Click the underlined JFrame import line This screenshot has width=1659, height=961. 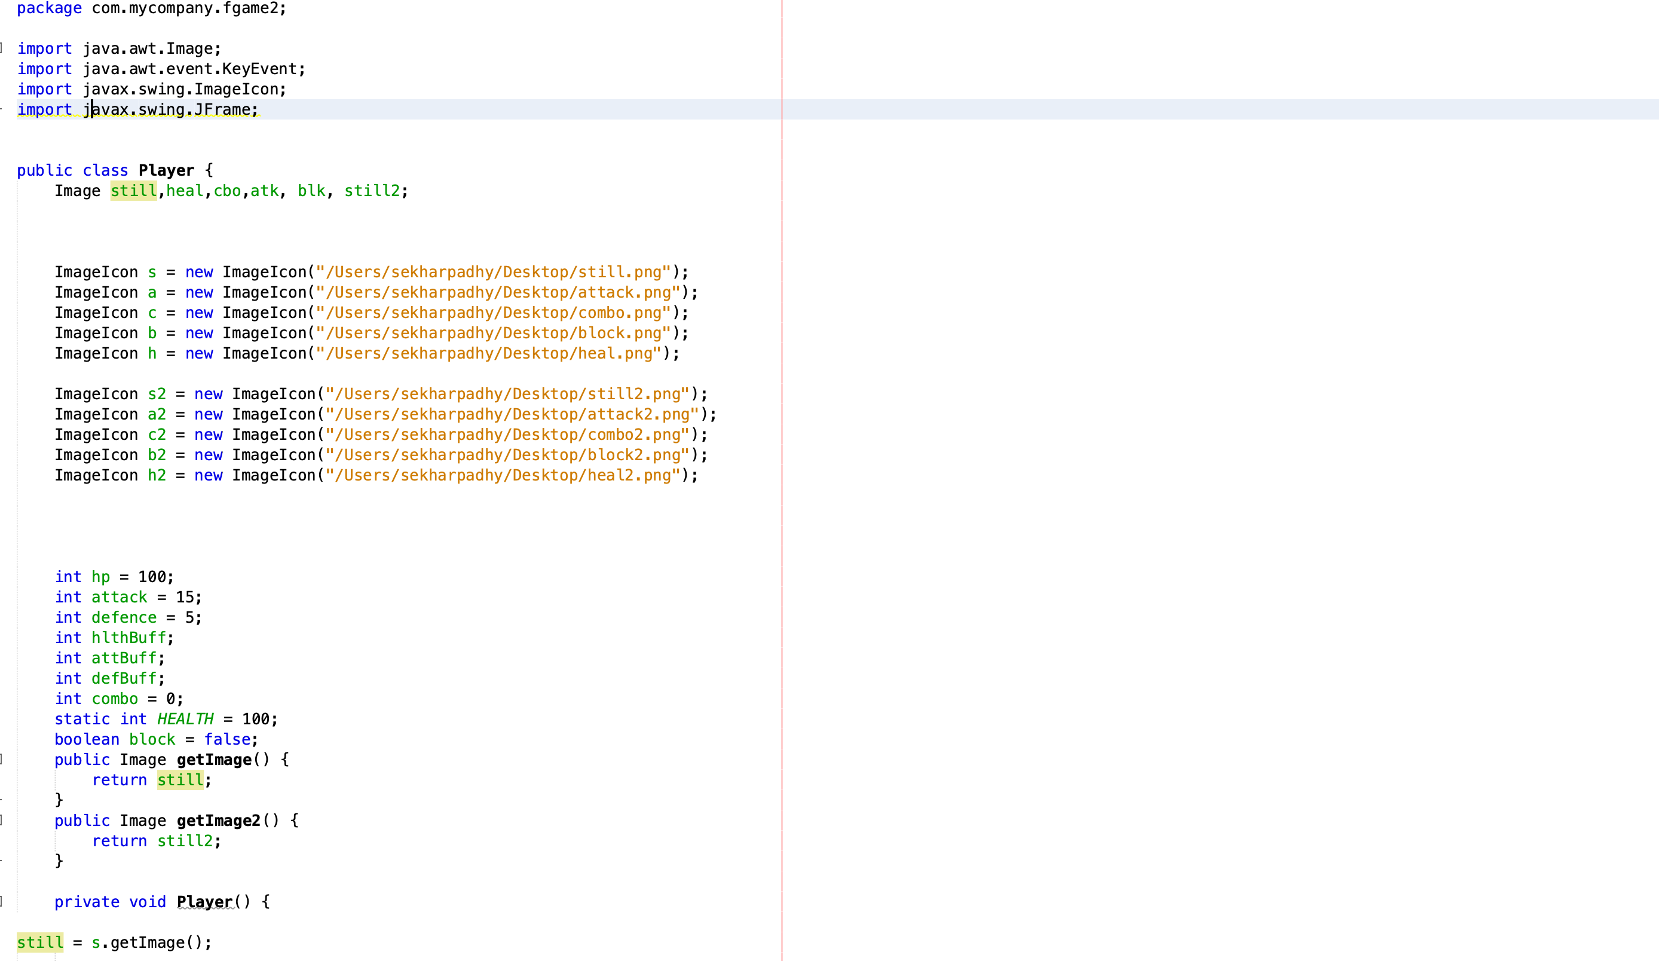pos(170,109)
